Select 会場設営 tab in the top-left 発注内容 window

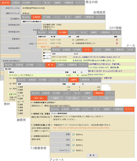[16, 3]
